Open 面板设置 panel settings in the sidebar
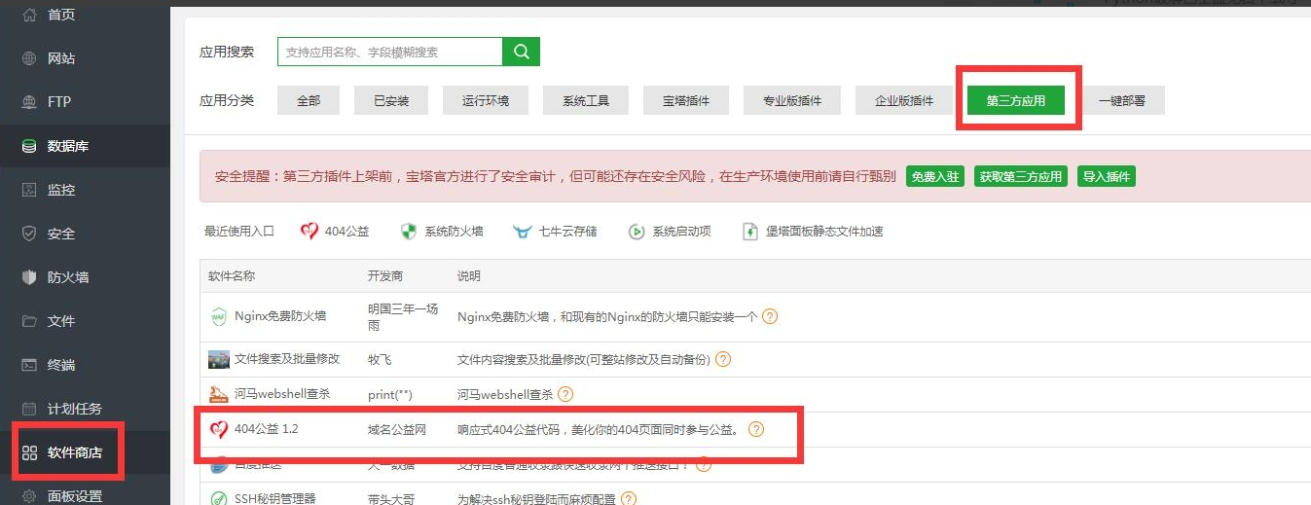The image size is (1311, 505). click(75, 495)
